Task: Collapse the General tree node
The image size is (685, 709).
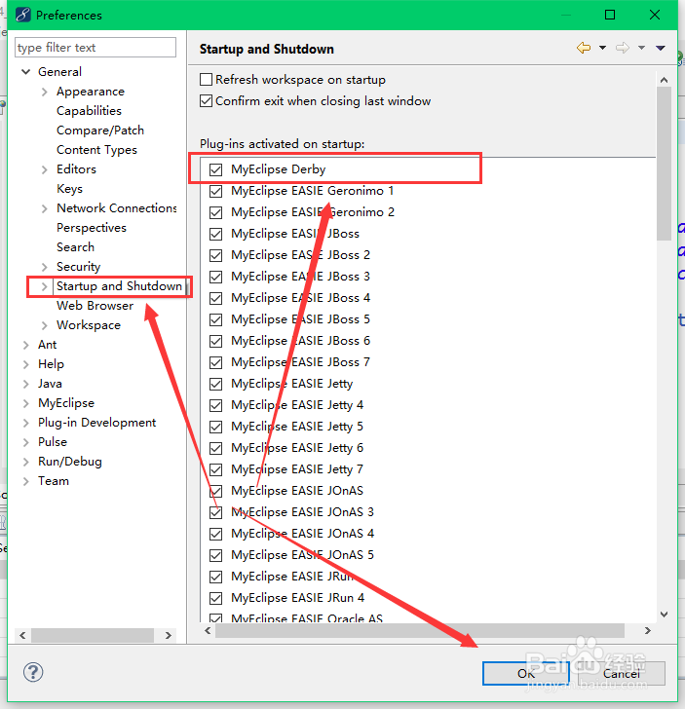Action: [x=25, y=71]
